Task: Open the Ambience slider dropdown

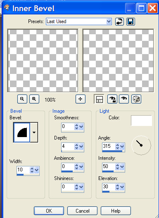Action: (x=81, y=167)
